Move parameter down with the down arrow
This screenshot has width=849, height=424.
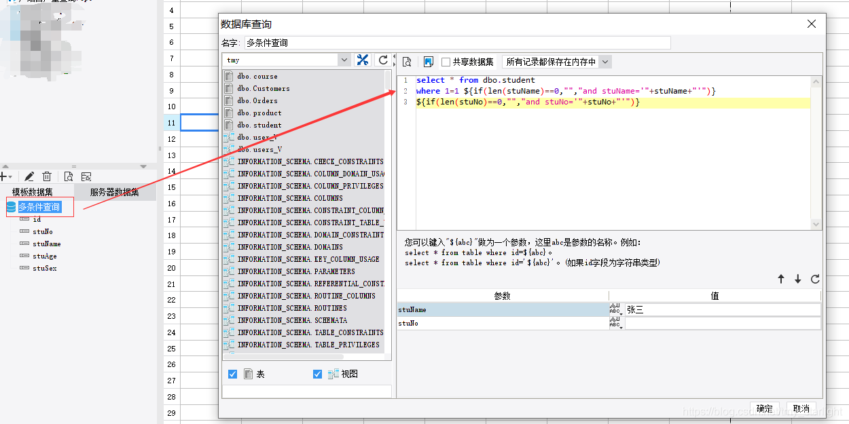[x=798, y=279]
